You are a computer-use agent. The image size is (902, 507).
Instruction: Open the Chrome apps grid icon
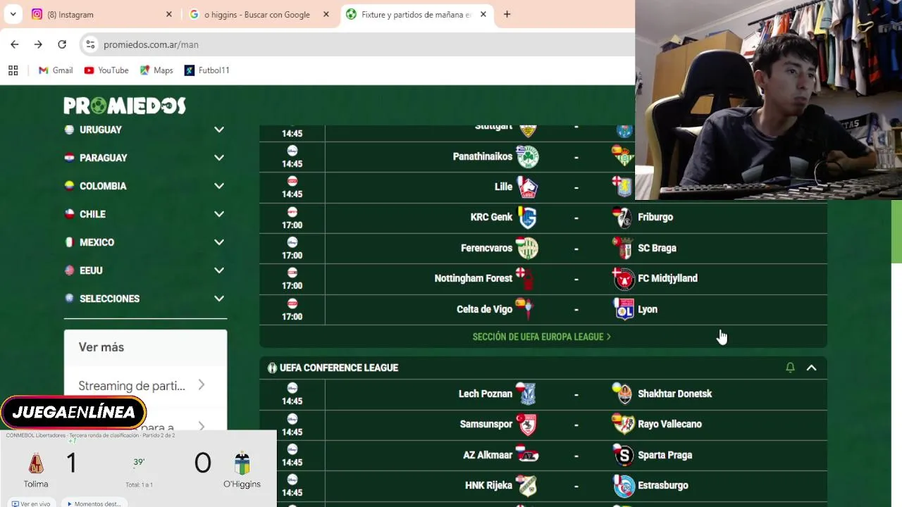click(x=13, y=70)
